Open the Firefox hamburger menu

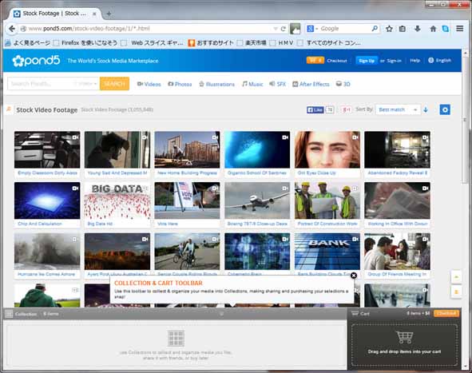(459, 29)
